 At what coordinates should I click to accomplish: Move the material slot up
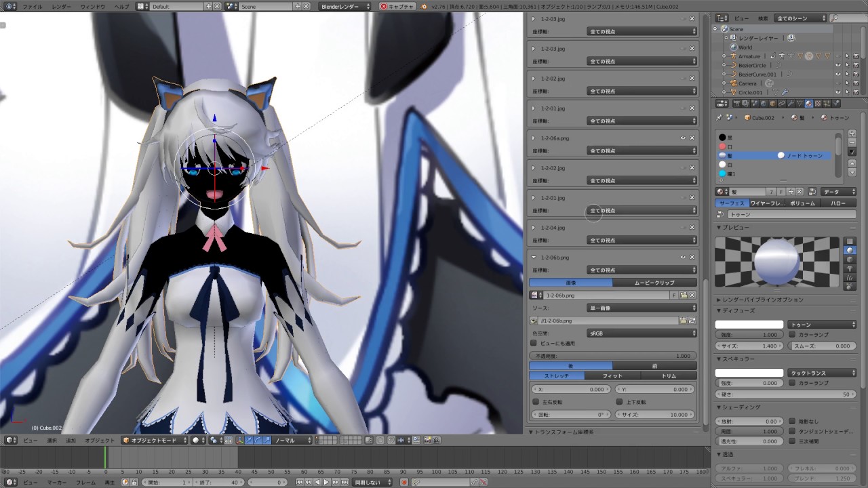point(852,163)
